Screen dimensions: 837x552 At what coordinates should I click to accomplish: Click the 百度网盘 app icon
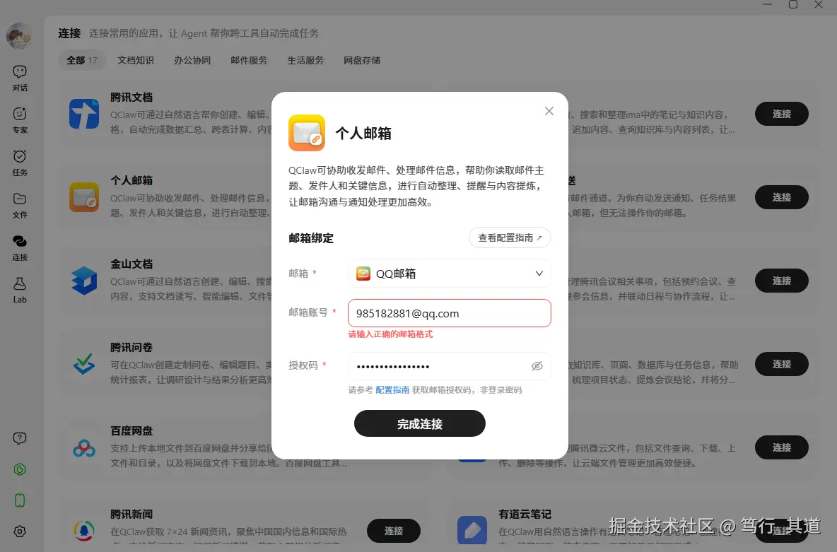pos(84,447)
